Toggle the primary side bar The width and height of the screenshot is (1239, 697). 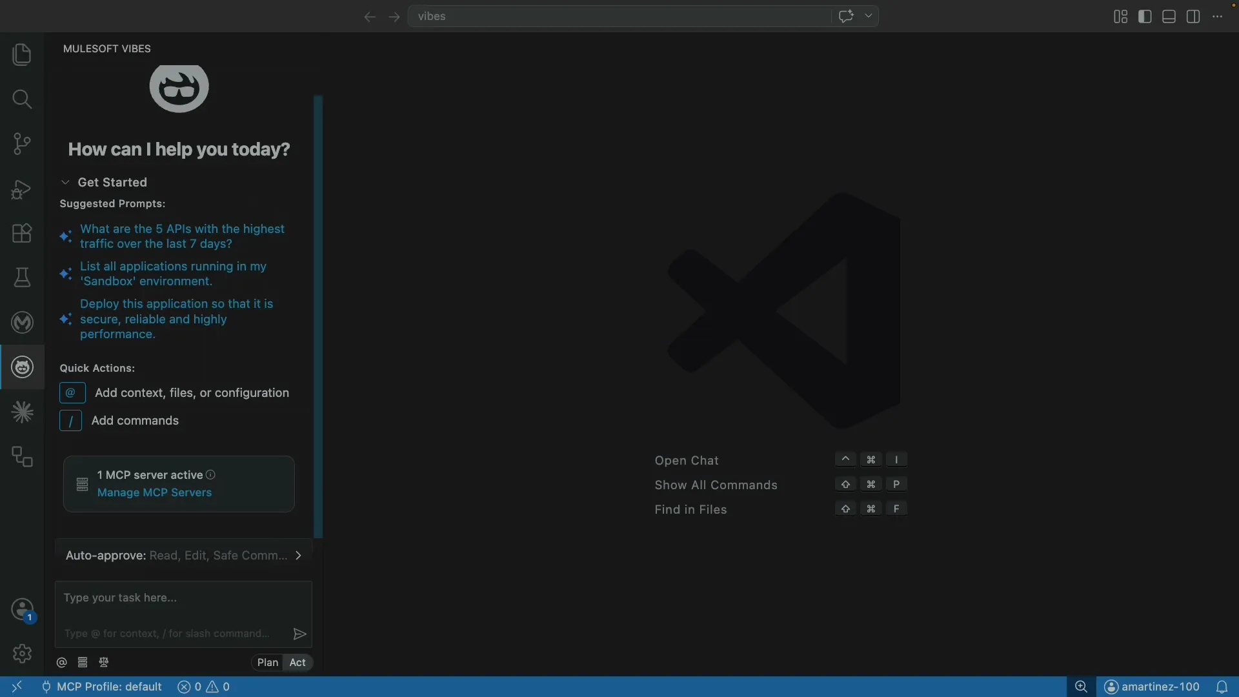click(x=1145, y=17)
